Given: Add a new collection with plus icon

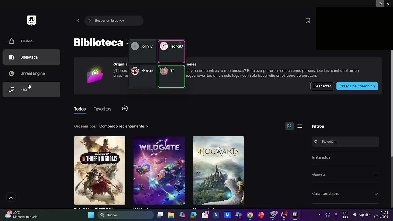Looking at the screenshot, I should [x=125, y=108].
